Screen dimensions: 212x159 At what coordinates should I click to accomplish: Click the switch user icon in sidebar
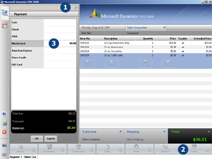pyautogui.click(x=4, y=123)
